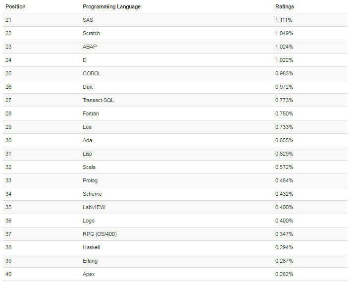Select the Fortran entry
The width and height of the screenshot is (350, 282).
click(x=91, y=113)
